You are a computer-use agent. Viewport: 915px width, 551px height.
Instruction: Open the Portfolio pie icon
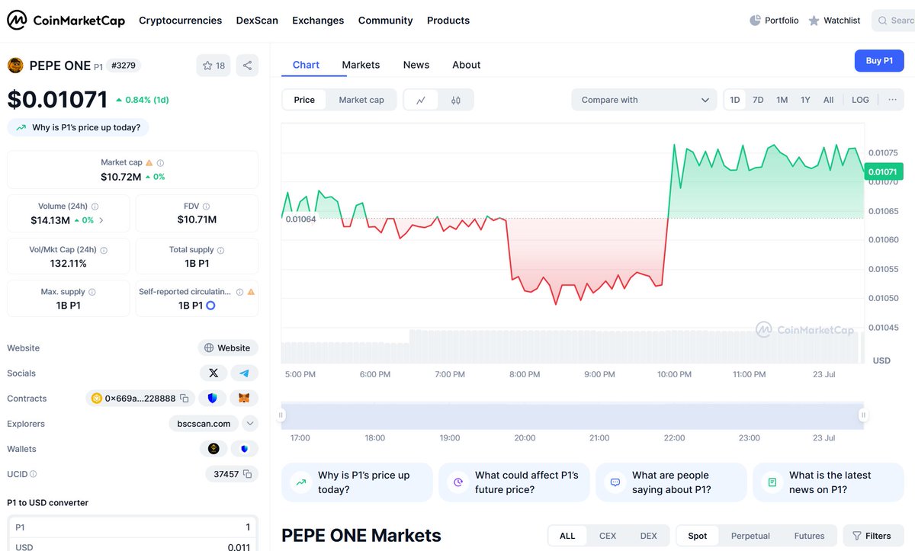[x=756, y=21]
